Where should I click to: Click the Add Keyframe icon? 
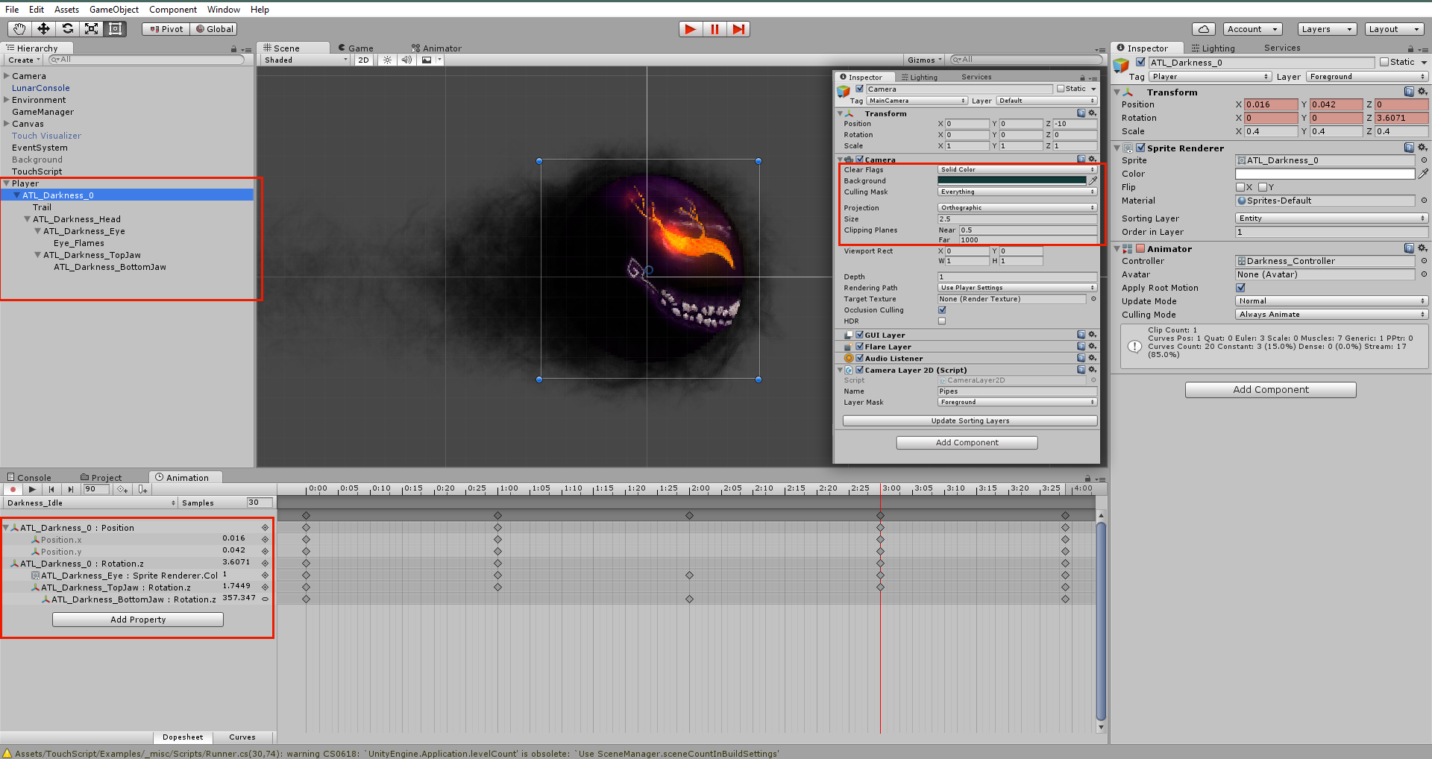coord(122,490)
